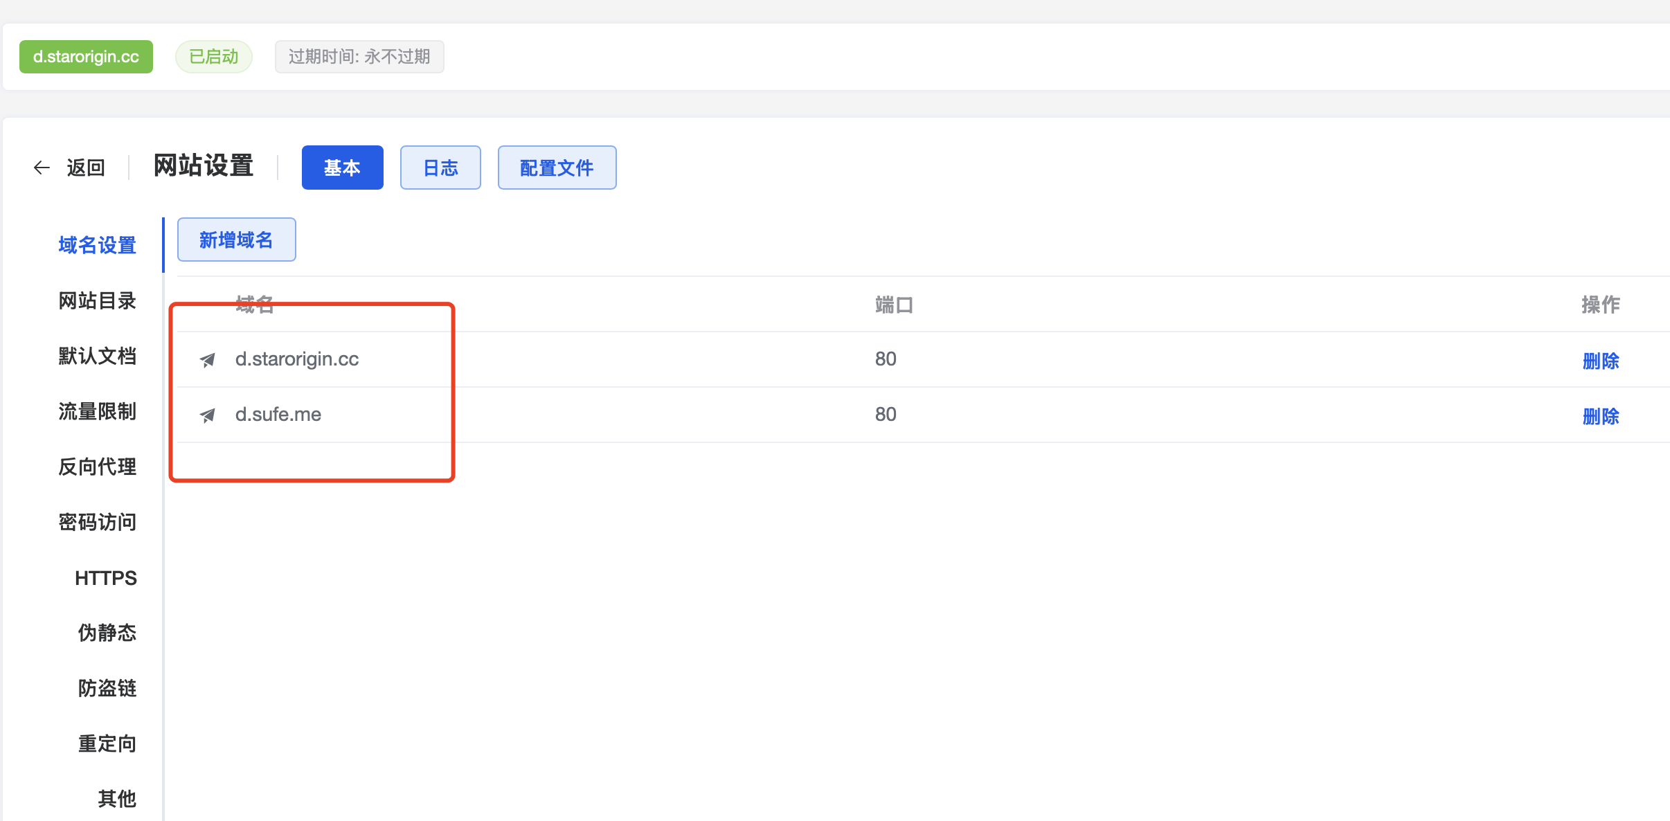
Task: Open 默认文档 settings
Action: pos(97,356)
